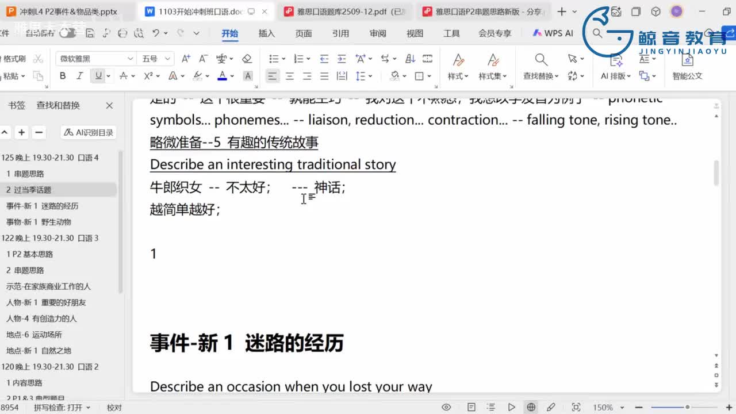
Task: Click the AI识别目录 button
Action: tap(89, 132)
